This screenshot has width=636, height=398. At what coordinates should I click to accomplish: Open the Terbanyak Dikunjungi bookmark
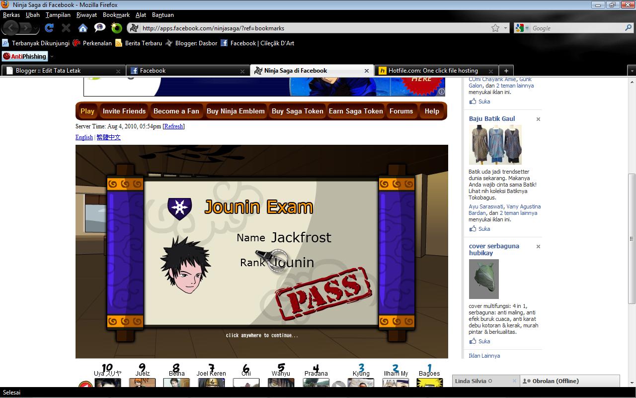(36, 43)
